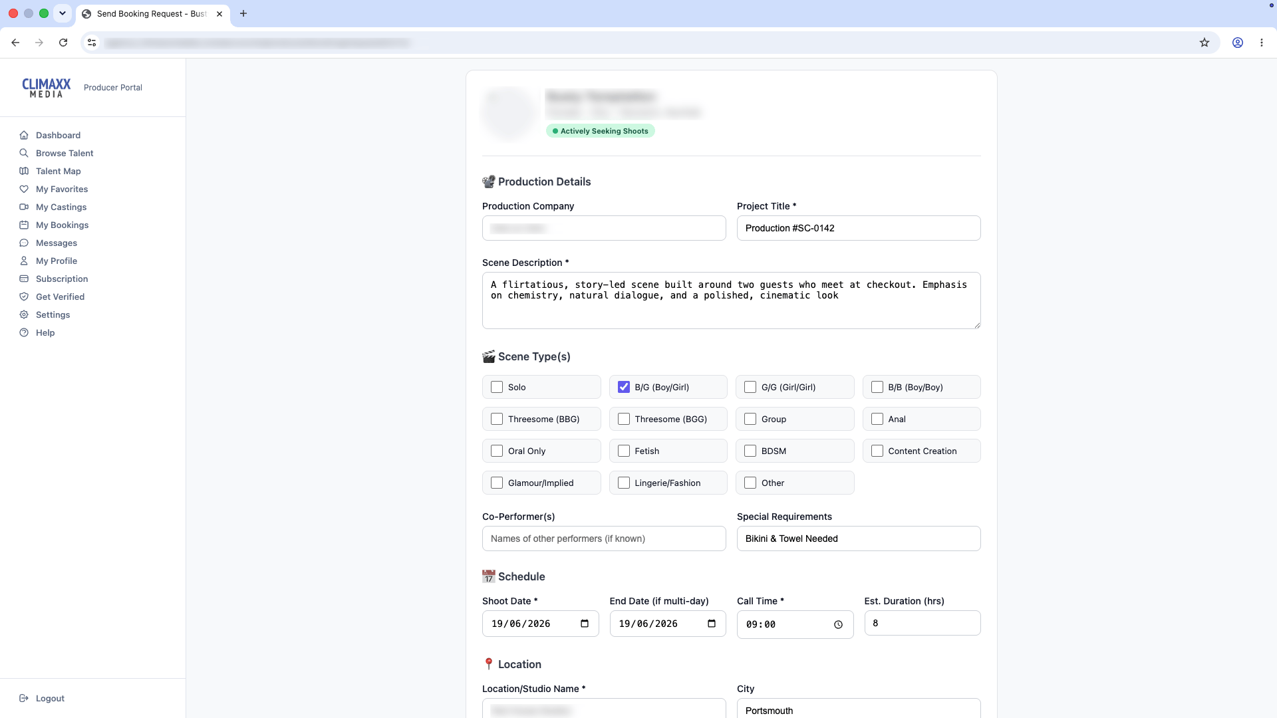Image resolution: width=1277 pixels, height=718 pixels.
Task: Check the B/B (Boy/Boy) checkbox
Action: (x=877, y=387)
